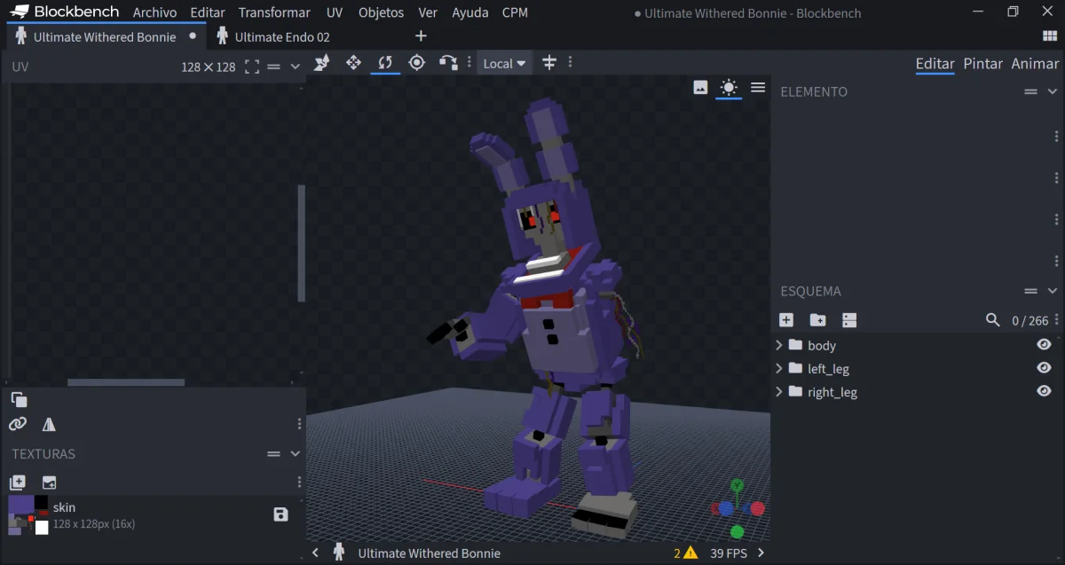Open the Transformar menu
Screen dimensions: 1065x565
pyautogui.click(x=274, y=12)
